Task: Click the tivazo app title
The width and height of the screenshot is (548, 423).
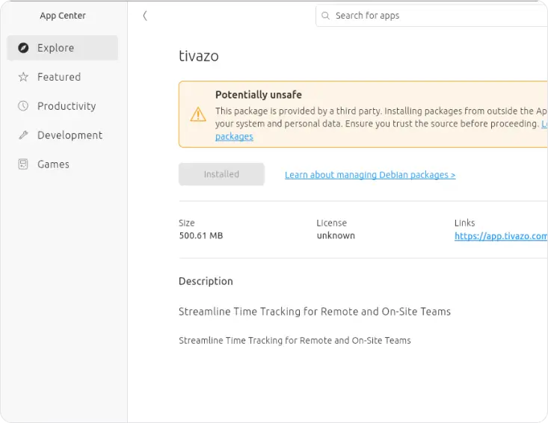Action: click(x=199, y=56)
